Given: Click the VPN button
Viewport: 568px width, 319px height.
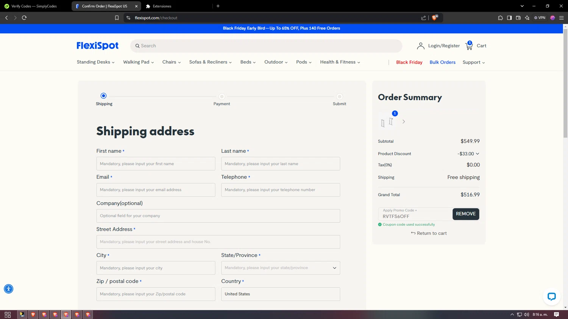Looking at the screenshot, I should [x=540, y=18].
